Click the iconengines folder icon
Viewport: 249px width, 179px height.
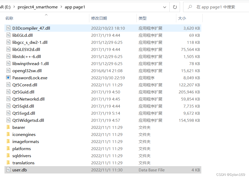tap(8, 134)
